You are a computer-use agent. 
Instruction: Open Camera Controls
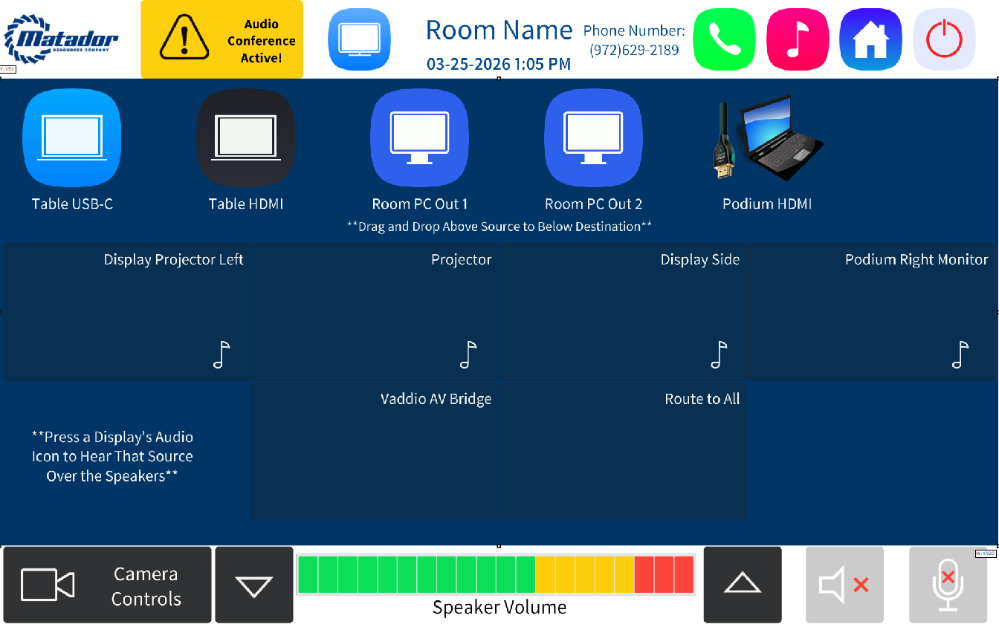click(107, 585)
